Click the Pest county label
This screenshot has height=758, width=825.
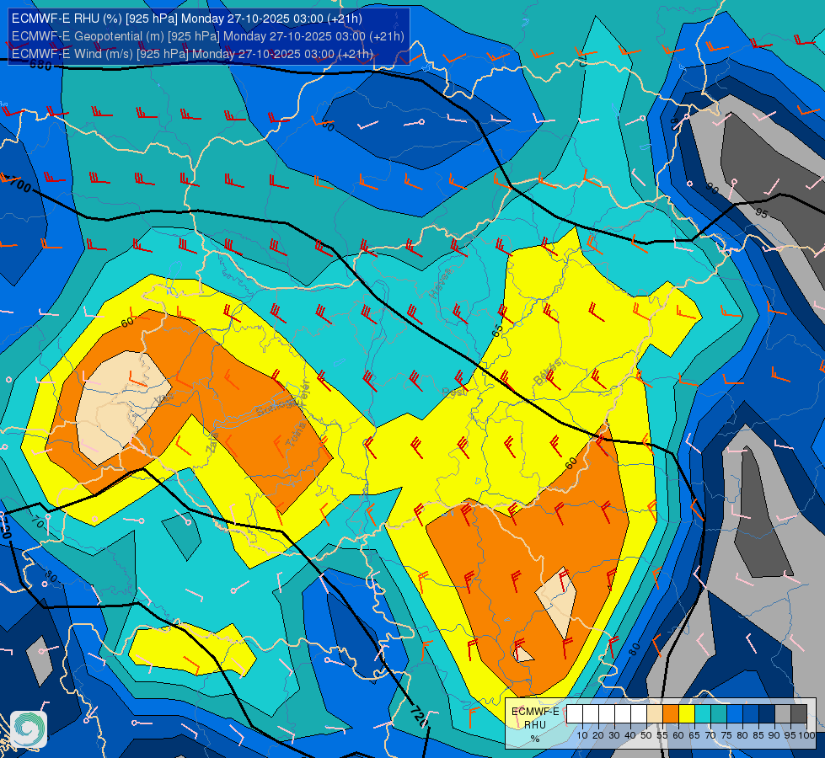coord(455,392)
